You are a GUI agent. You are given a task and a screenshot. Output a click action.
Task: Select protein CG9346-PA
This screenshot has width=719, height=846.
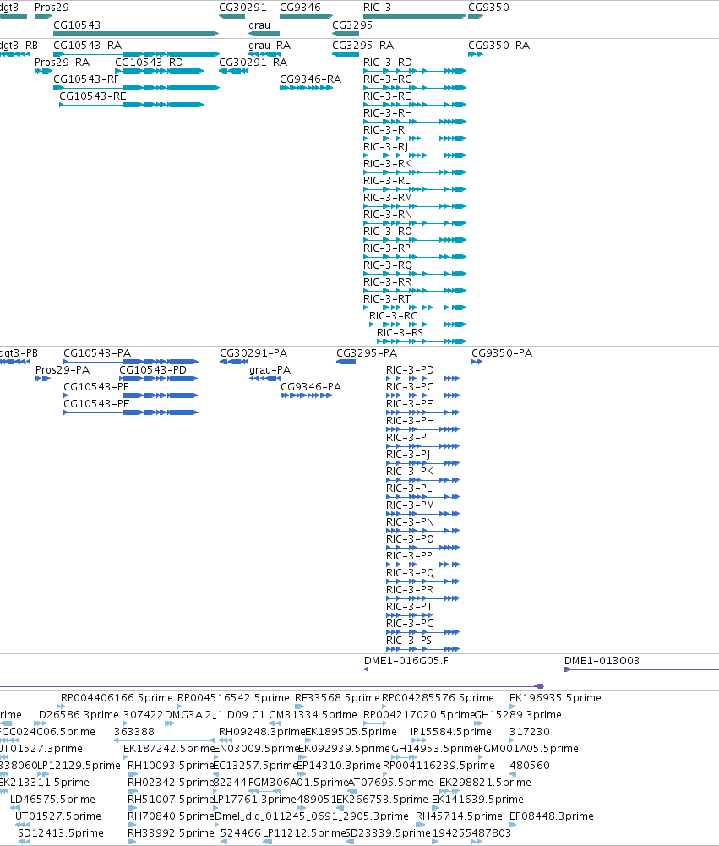(x=311, y=387)
